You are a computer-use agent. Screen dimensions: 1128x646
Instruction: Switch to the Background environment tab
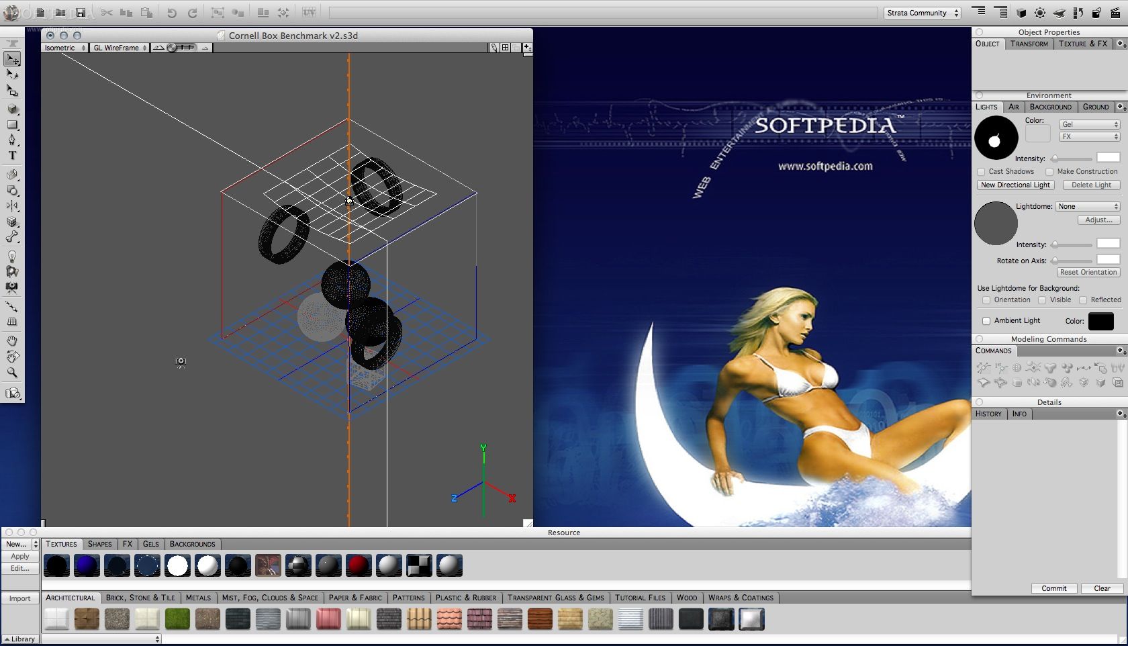(1050, 107)
